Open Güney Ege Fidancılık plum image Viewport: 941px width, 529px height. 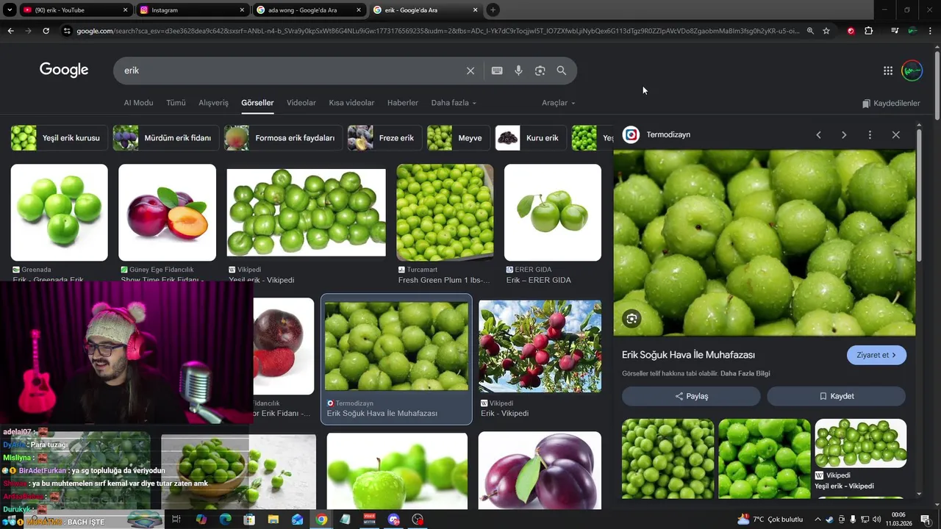point(167,212)
